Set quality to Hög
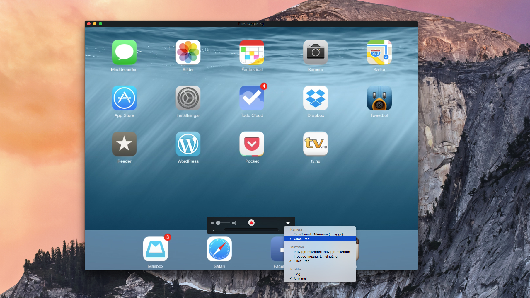Viewport: 530px width, 298px height. point(320,274)
